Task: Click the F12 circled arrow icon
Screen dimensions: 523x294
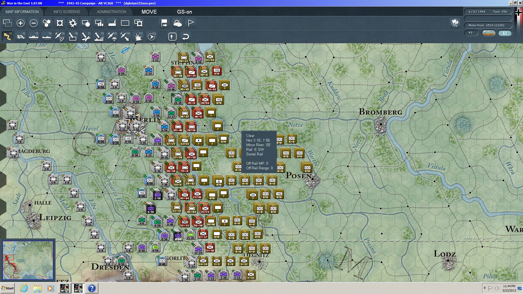Action: [151, 36]
